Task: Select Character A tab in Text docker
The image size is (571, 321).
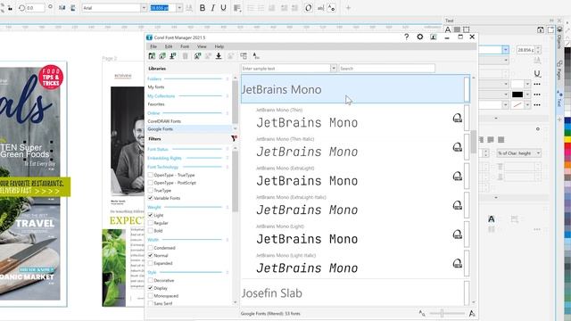Action: (x=448, y=29)
